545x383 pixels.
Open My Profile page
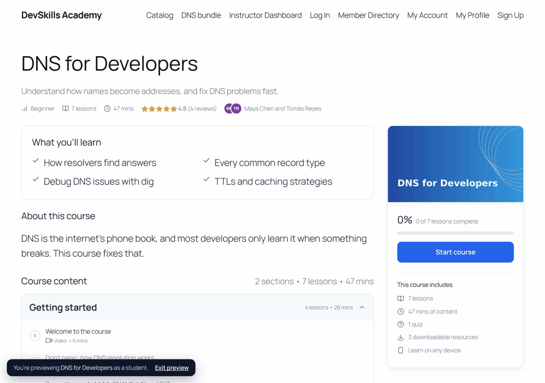point(472,15)
